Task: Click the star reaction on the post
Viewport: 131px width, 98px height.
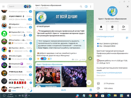Action: (x=38, y=59)
